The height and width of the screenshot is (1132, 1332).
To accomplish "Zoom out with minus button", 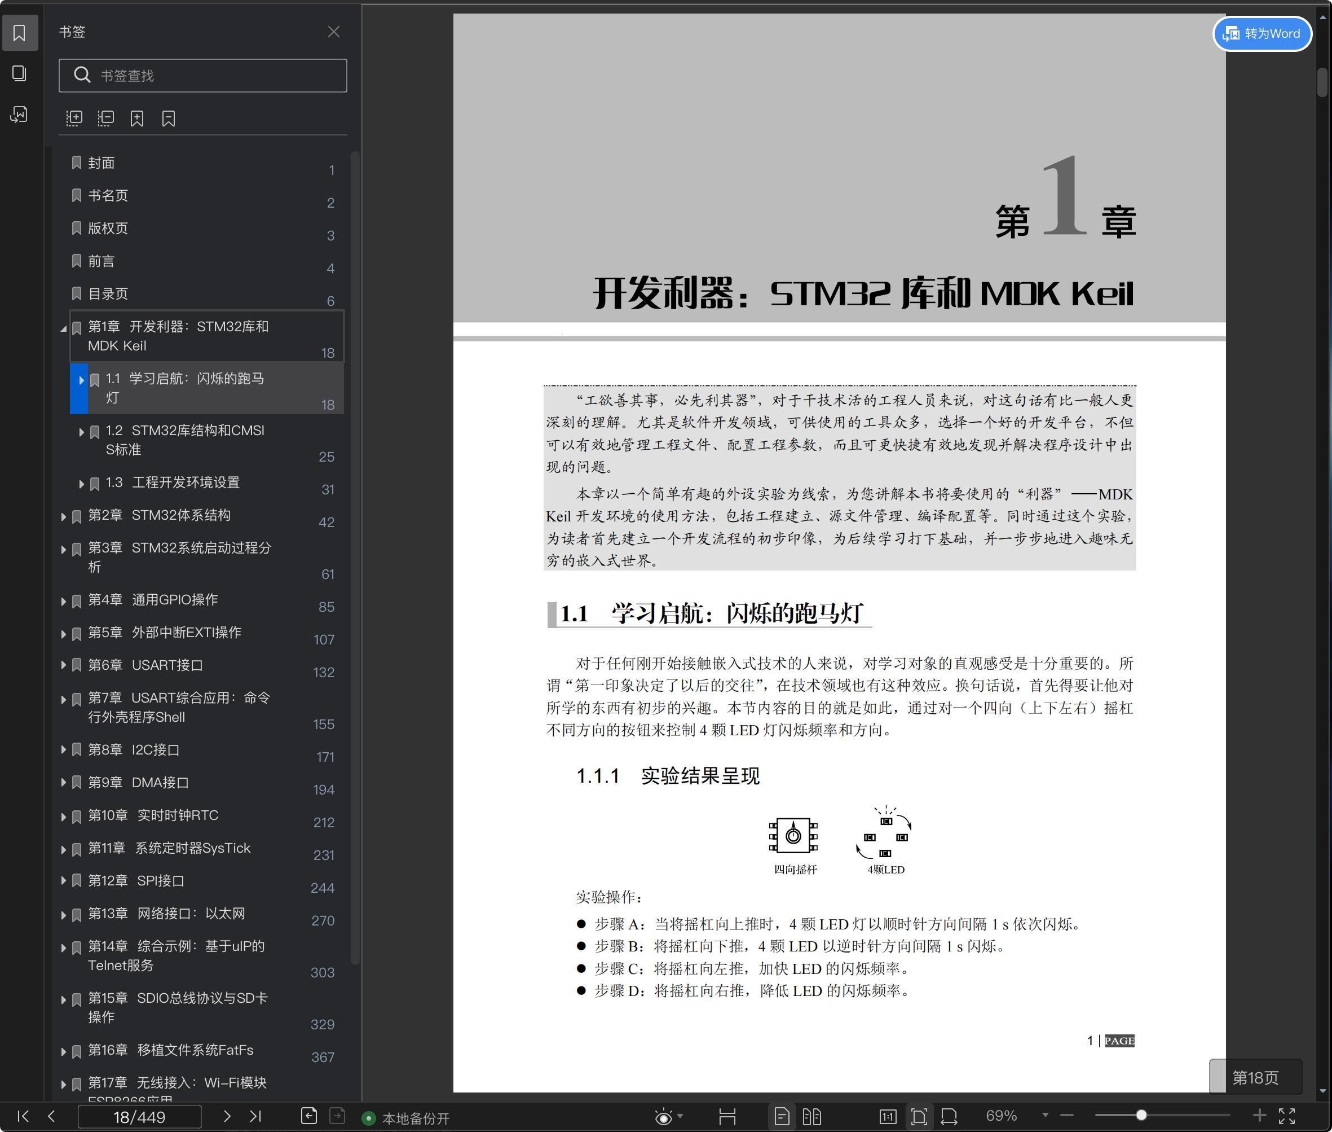I will pyautogui.click(x=1066, y=1116).
